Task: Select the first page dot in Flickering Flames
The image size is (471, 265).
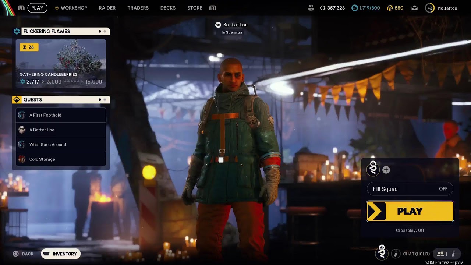Action: (x=100, y=31)
